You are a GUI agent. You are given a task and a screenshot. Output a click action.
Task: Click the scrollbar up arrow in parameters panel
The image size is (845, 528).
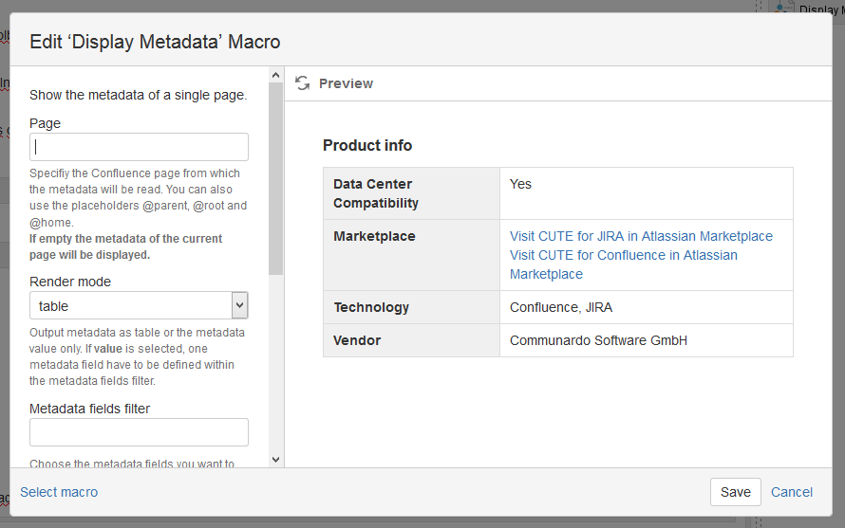click(x=276, y=75)
